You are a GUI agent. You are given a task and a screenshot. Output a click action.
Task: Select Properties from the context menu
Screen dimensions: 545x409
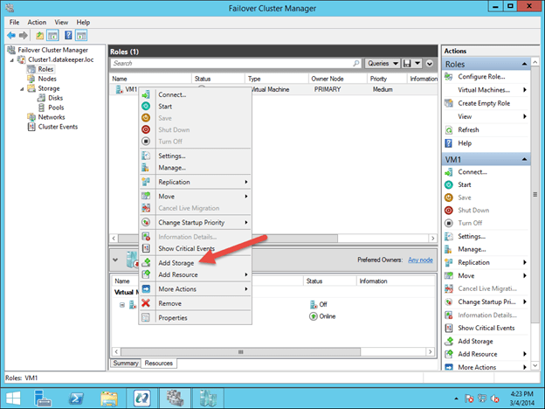click(172, 317)
